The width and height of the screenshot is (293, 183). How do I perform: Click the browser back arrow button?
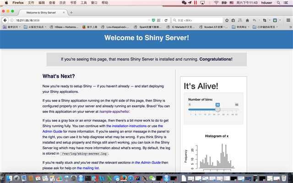coord(5,20)
